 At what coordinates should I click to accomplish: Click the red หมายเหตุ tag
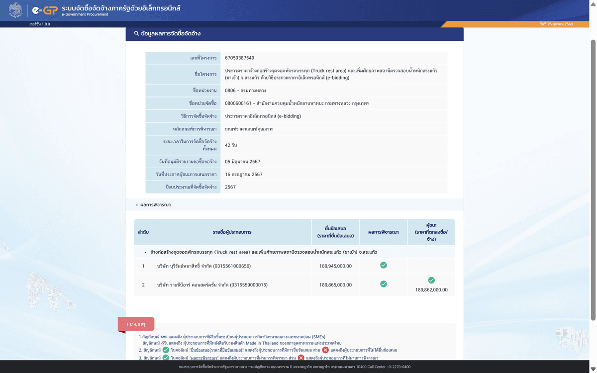[x=136, y=324]
